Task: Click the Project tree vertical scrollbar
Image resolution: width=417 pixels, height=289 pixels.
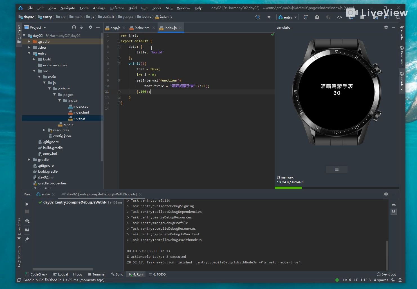Action: coord(102,97)
